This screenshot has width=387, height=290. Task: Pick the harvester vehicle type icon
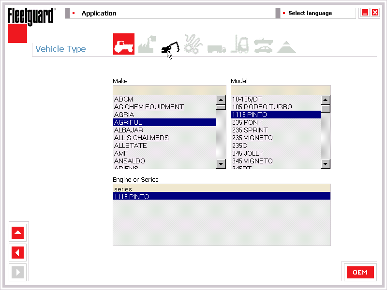(193, 44)
